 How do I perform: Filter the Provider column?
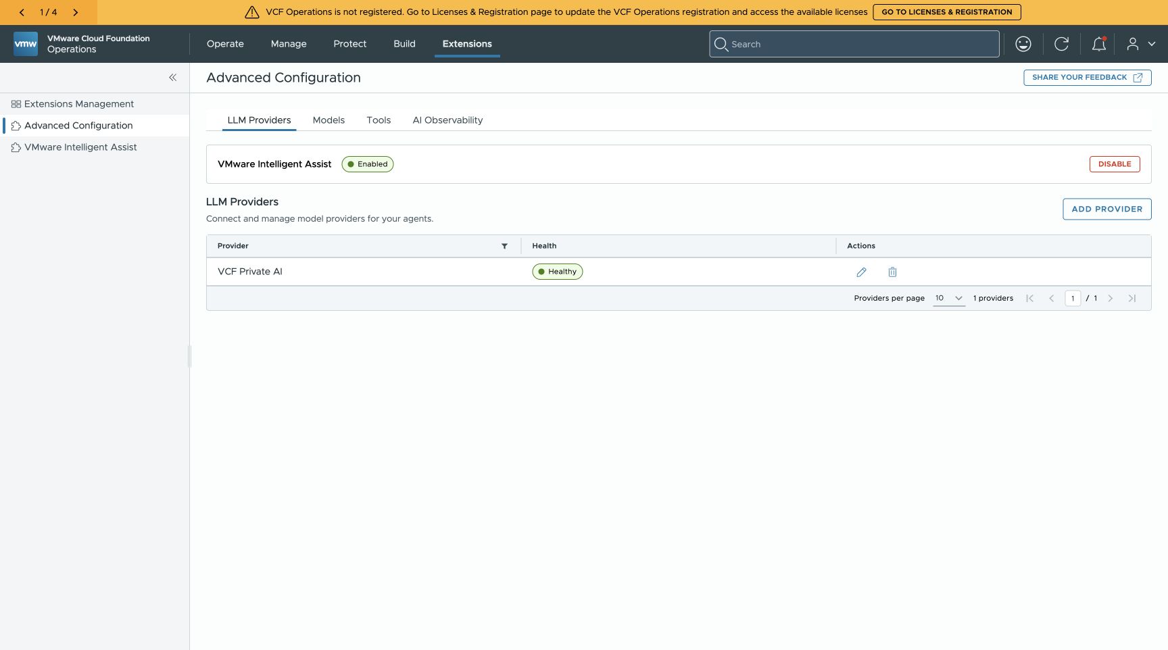click(x=504, y=246)
